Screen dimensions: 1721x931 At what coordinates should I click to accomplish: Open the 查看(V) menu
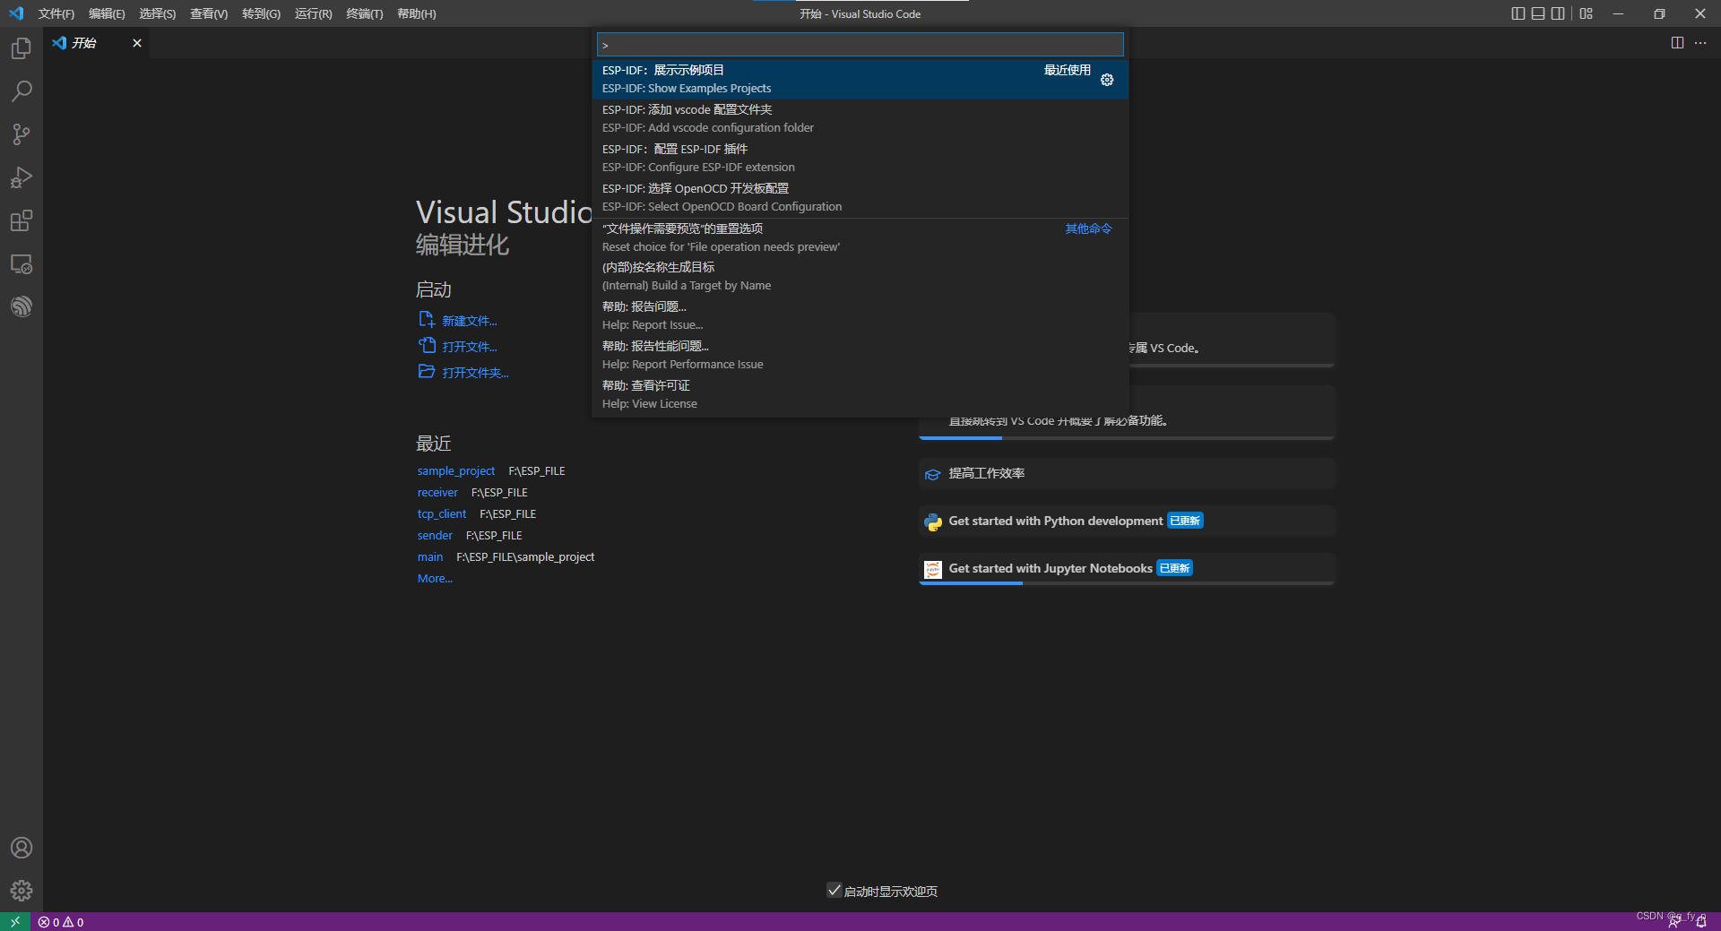(209, 13)
